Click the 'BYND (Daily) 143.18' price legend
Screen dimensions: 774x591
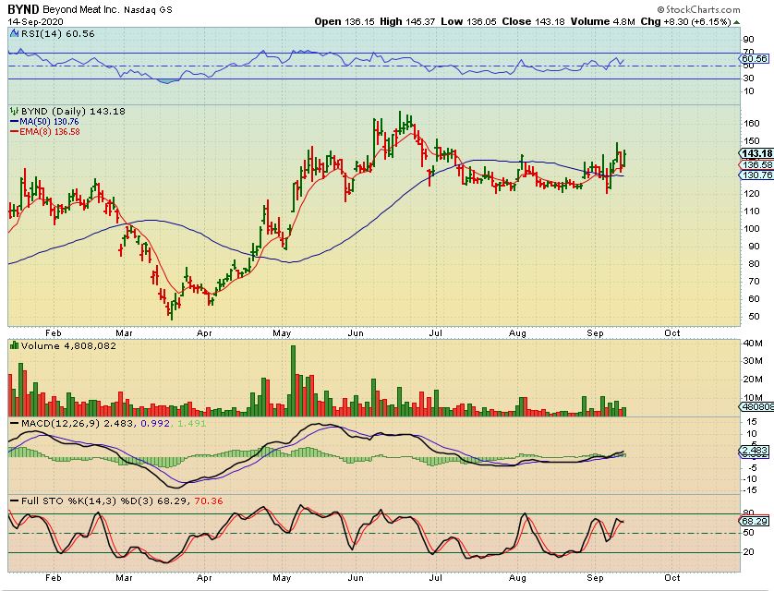[73, 112]
